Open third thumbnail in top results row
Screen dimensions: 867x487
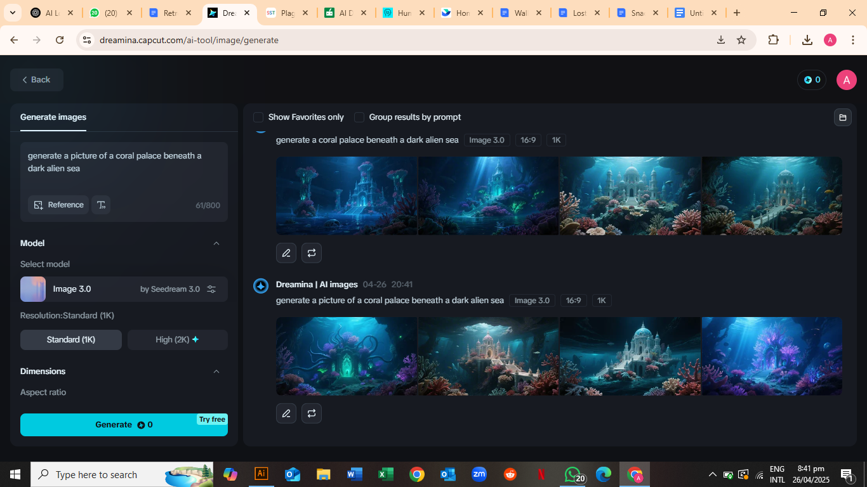pos(630,196)
